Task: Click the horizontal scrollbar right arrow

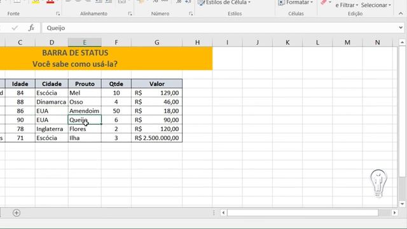Action: pyautogui.click(x=394, y=213)
